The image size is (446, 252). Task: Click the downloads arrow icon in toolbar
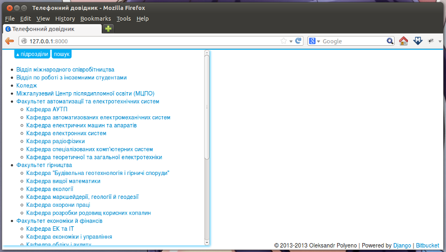pos(417,41)
